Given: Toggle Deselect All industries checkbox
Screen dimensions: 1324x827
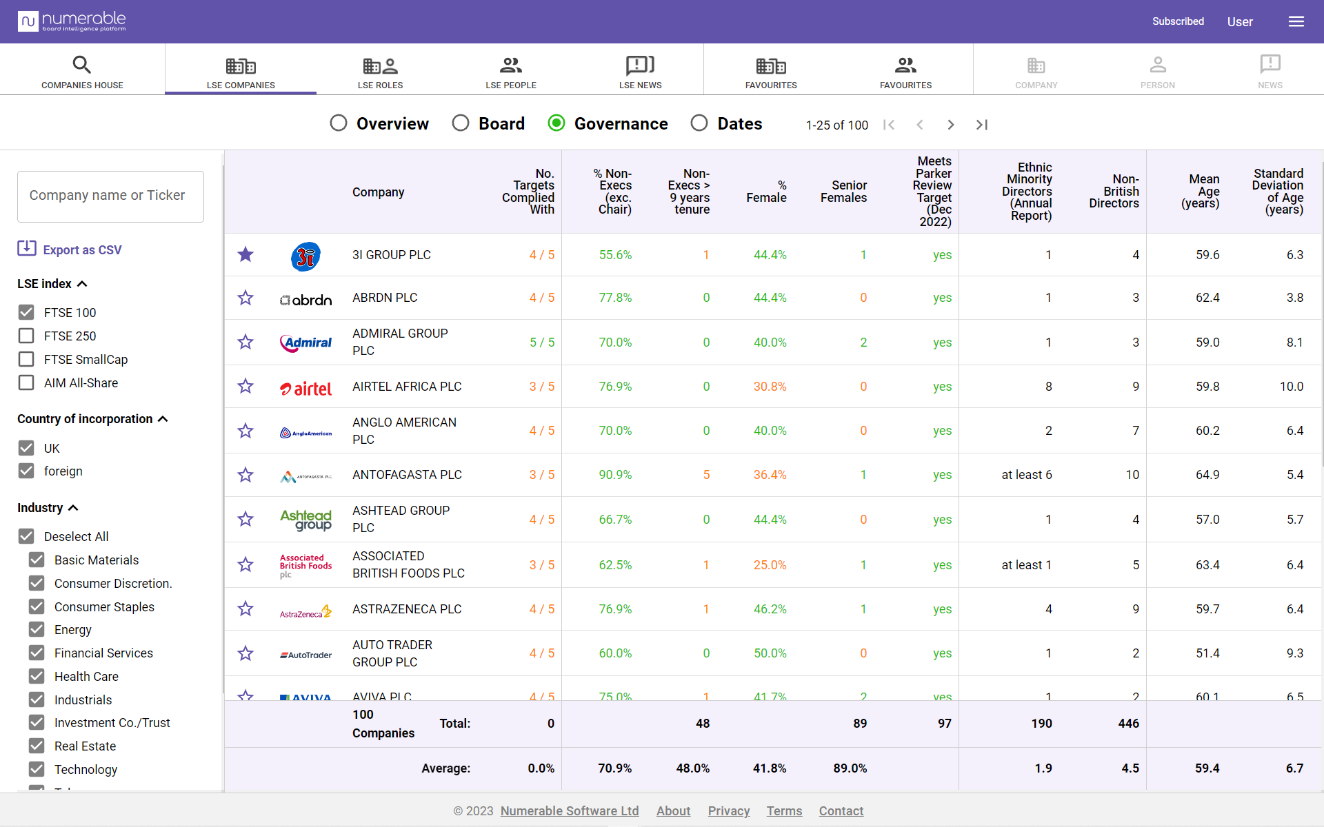Looking at the screenshot, I should pos(26,536).
